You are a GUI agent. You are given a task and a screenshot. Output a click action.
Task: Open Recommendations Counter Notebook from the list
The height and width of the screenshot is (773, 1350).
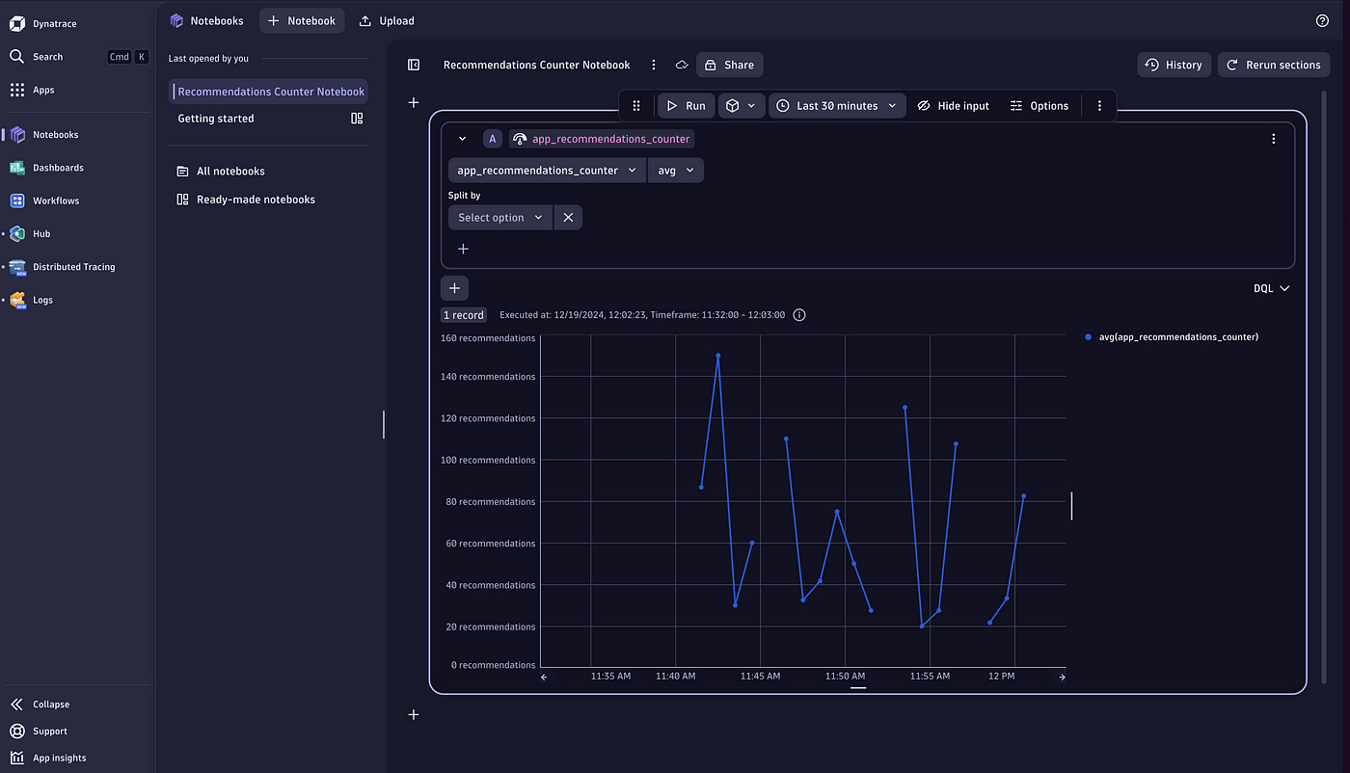[x=270, y=92]
